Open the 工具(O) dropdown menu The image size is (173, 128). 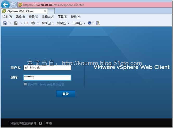point(79,23)
